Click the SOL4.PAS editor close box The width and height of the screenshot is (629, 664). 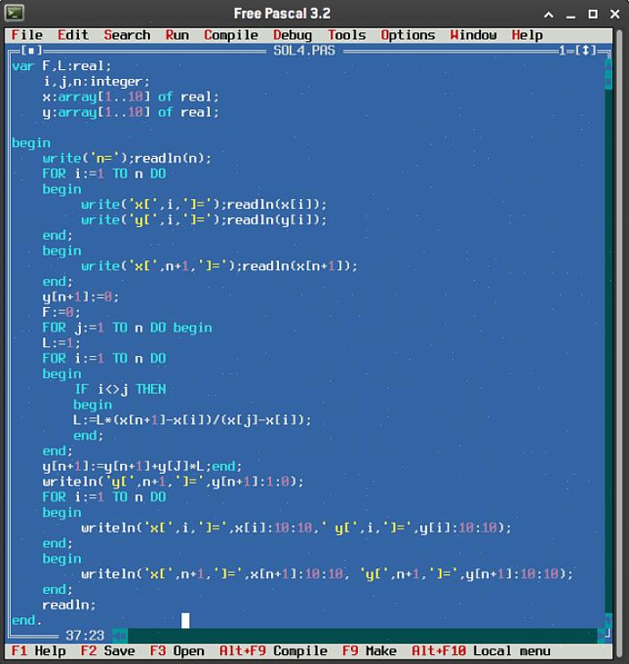[31, 51]
